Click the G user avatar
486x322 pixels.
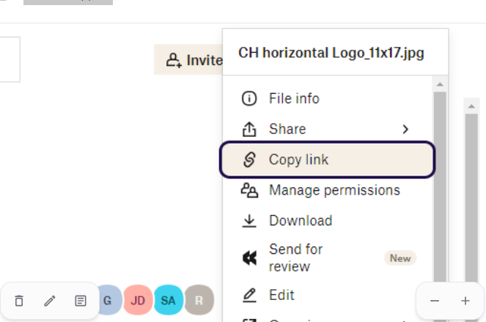107,300
